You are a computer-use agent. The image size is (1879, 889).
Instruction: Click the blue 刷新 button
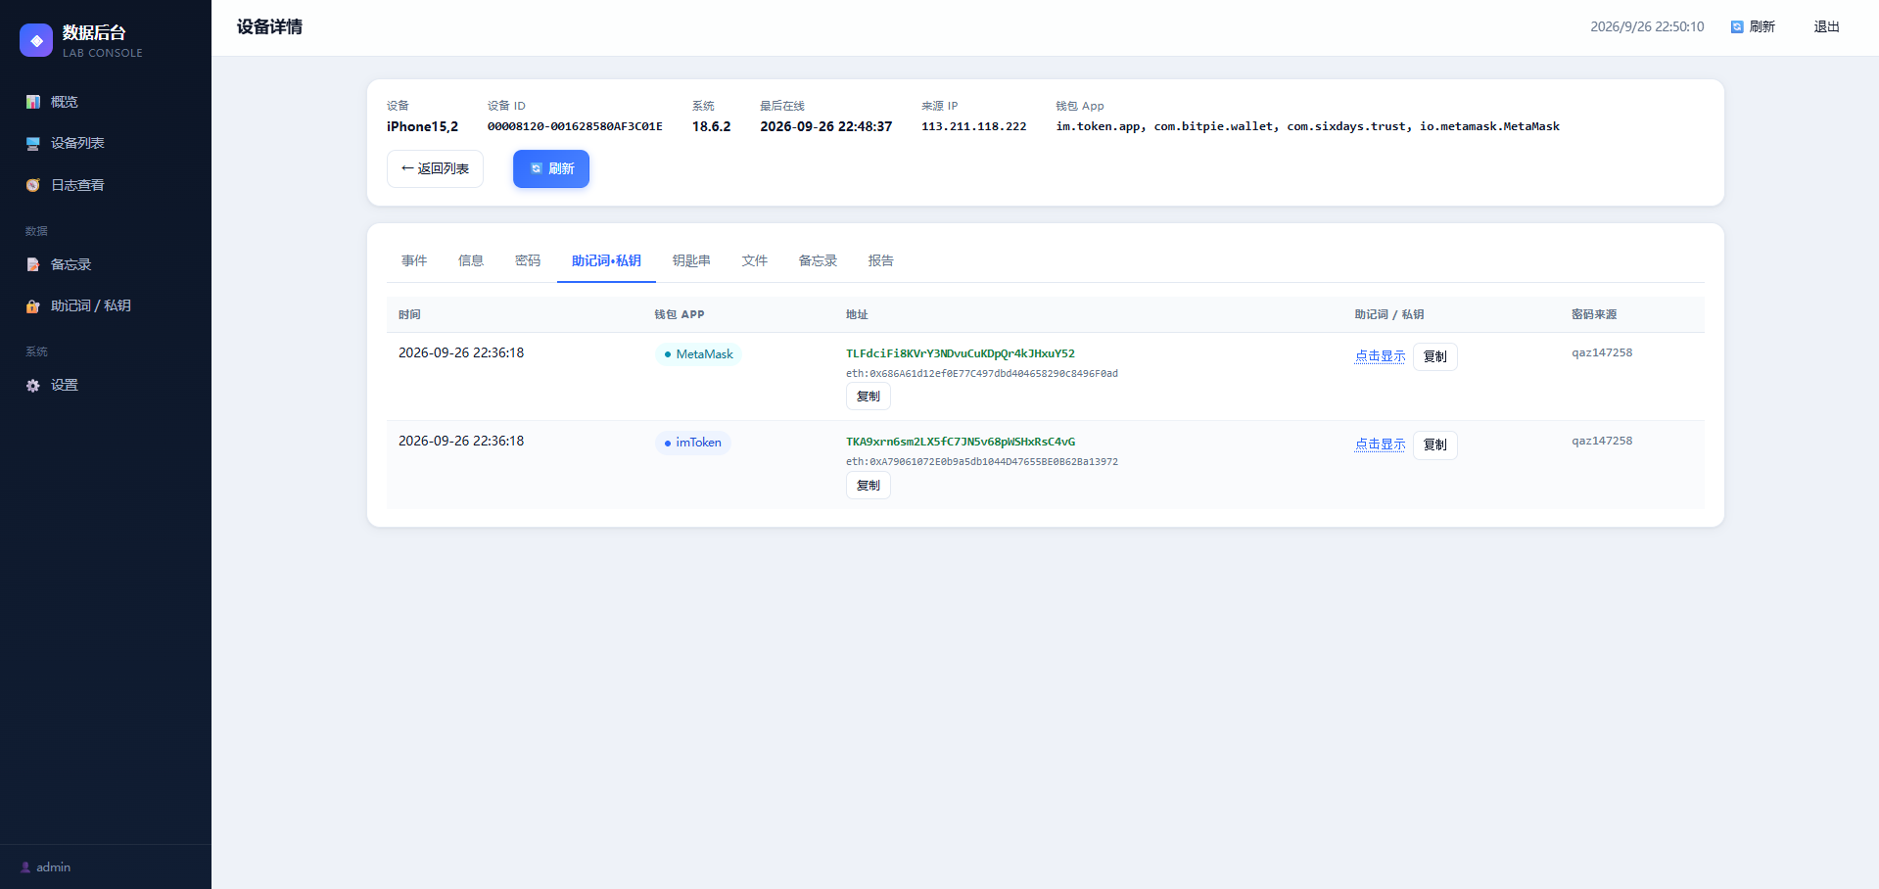point(551,168)
